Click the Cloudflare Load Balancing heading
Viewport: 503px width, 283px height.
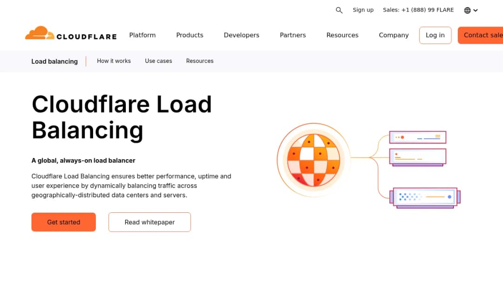tap(122, 117)
